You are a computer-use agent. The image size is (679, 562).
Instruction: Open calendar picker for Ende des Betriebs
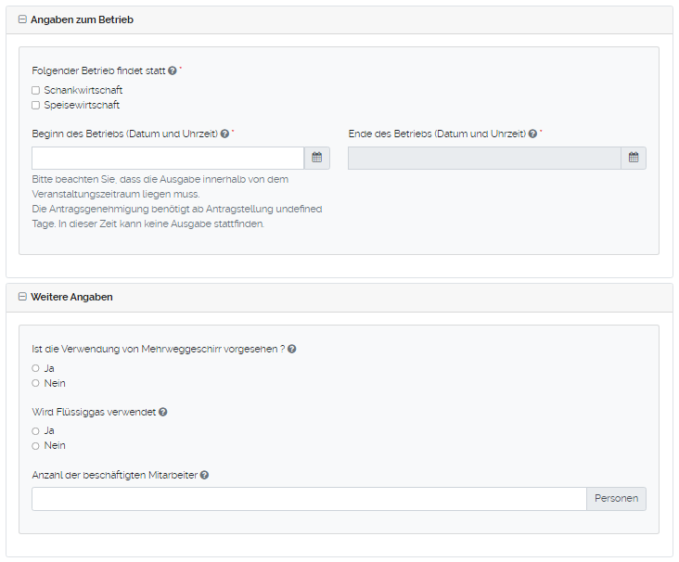click(634, 158)
